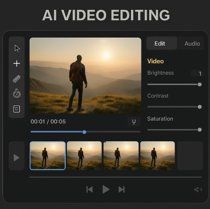
Task: Click the capture frame tool icon
Action: click(17, 109)
